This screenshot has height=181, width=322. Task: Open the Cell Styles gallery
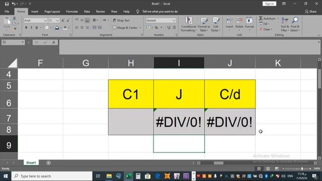pos(216,24)
